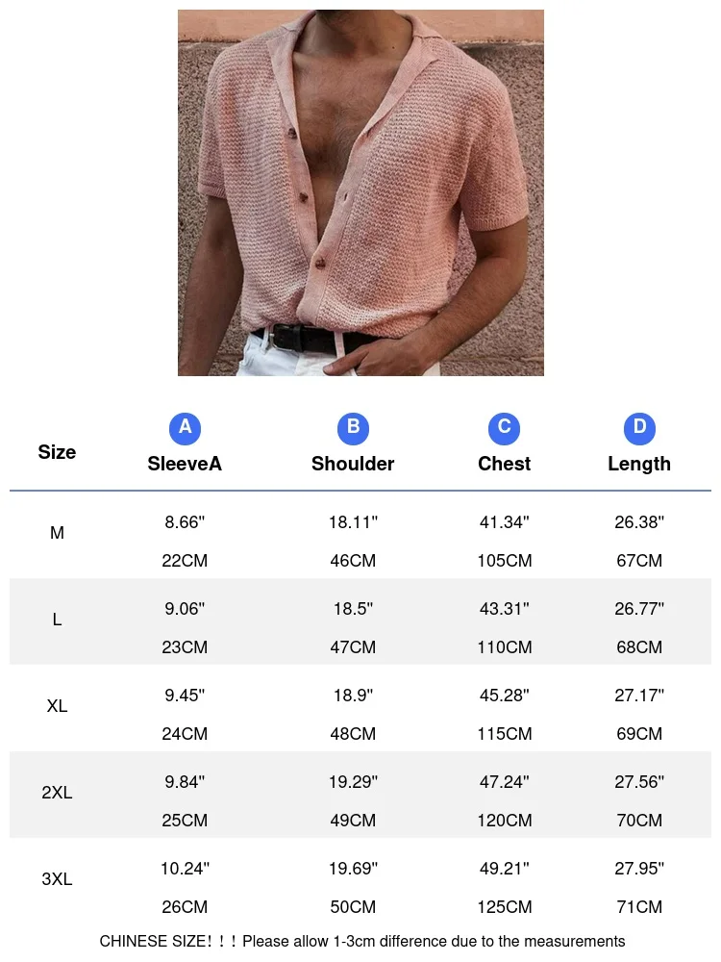The height and width of the screenshot is (962, 721).
Task: Click the blue D badge icon
Action: (x=639, y=428)
